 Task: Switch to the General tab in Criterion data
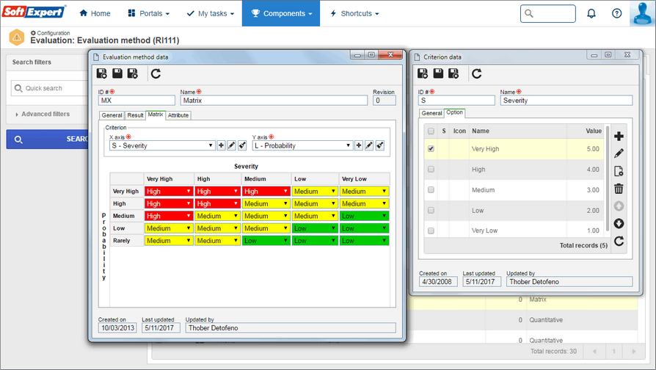(431, 113)
